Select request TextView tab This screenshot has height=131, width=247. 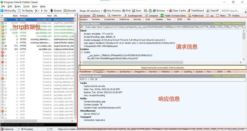[96, 19]
